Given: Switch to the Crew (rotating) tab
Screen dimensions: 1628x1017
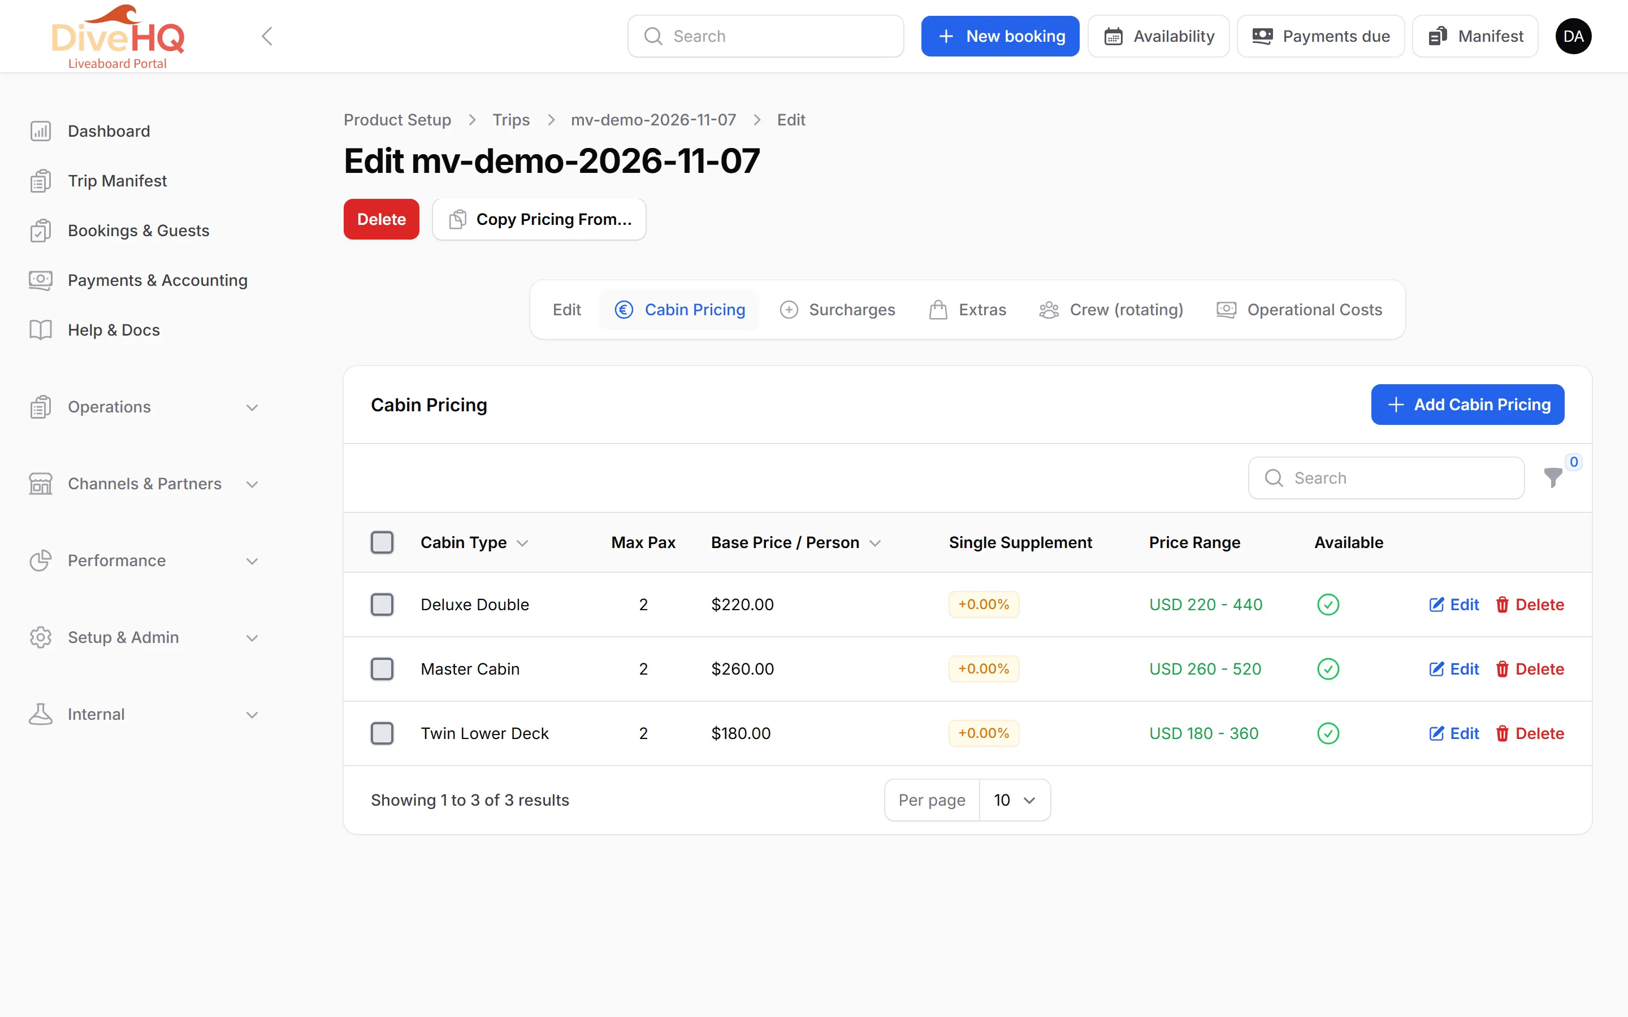Looking at the screenshot, I should pos(1111,310).
